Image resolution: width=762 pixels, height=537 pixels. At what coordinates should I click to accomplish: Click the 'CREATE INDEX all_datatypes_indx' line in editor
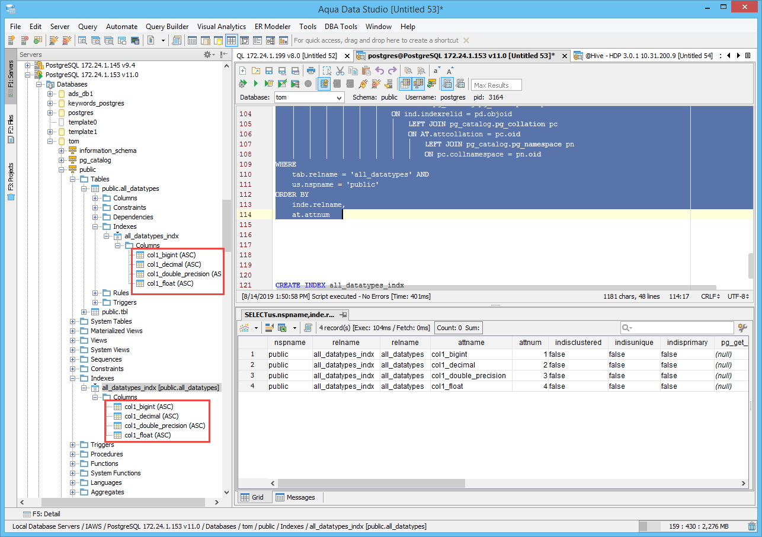(340, 285)
